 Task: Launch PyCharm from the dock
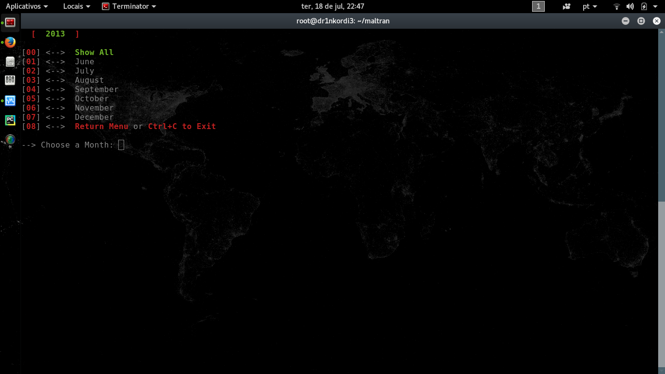[10, 120]
